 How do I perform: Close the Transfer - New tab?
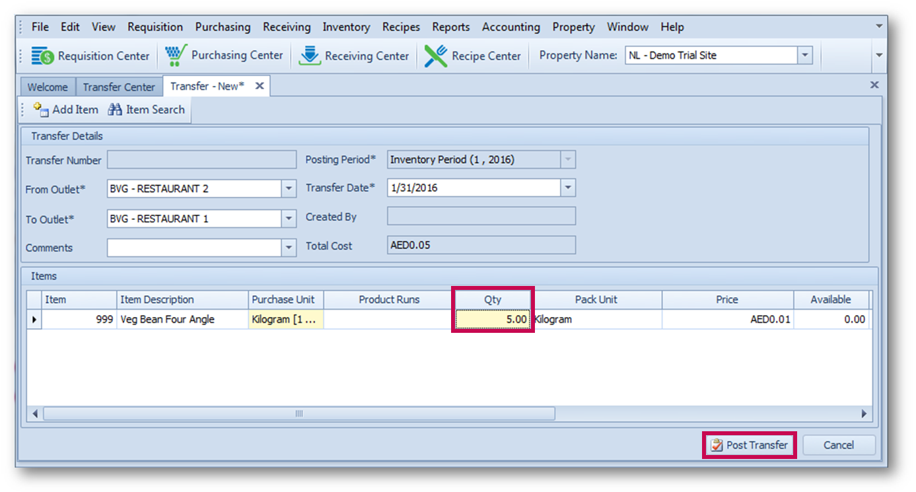pyautogui.click(x=260, y=86)
